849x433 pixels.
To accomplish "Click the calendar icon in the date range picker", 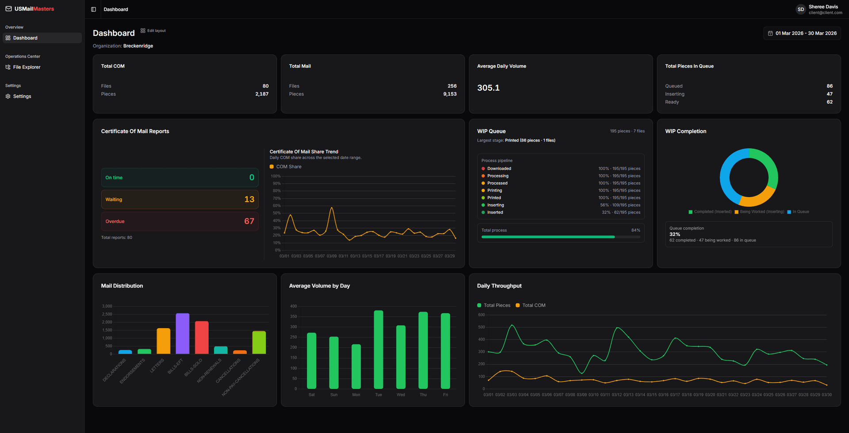I will tap(769, 33).
